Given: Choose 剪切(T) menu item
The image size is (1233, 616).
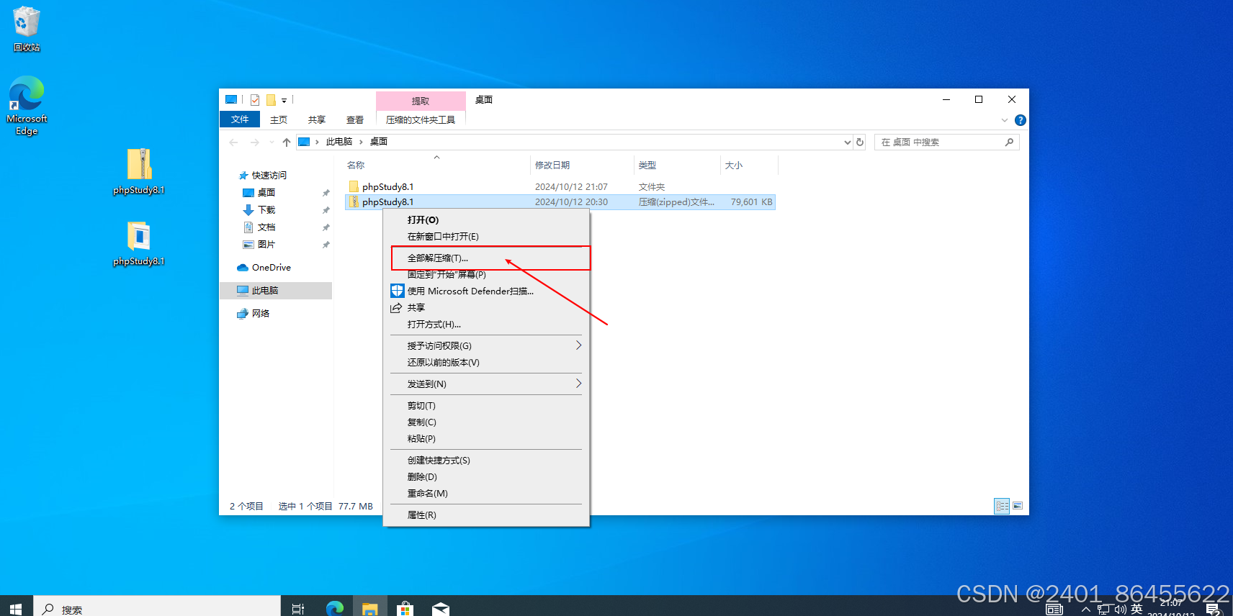Looking at the screenshot, I should click(x=486, y=406).
